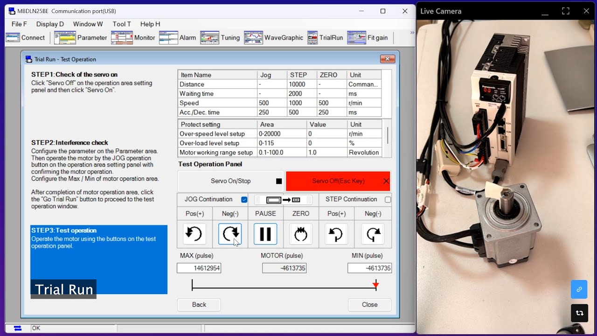Screen dimensions: 597x336
Task: Select Over-load level setup Value cell
Action: click(327, 143)
